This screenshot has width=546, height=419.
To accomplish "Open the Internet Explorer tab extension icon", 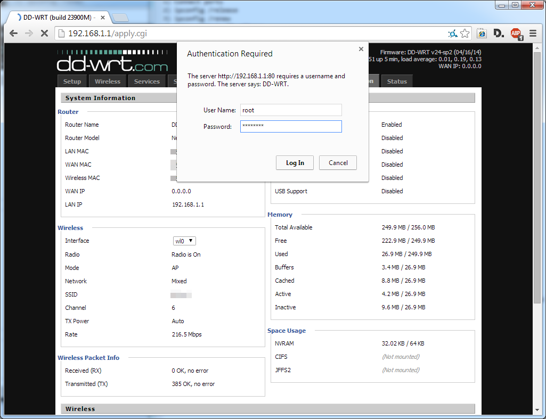I will point(481,33).
